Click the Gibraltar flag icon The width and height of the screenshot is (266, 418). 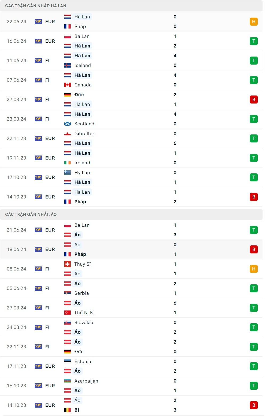coord(67,134)
